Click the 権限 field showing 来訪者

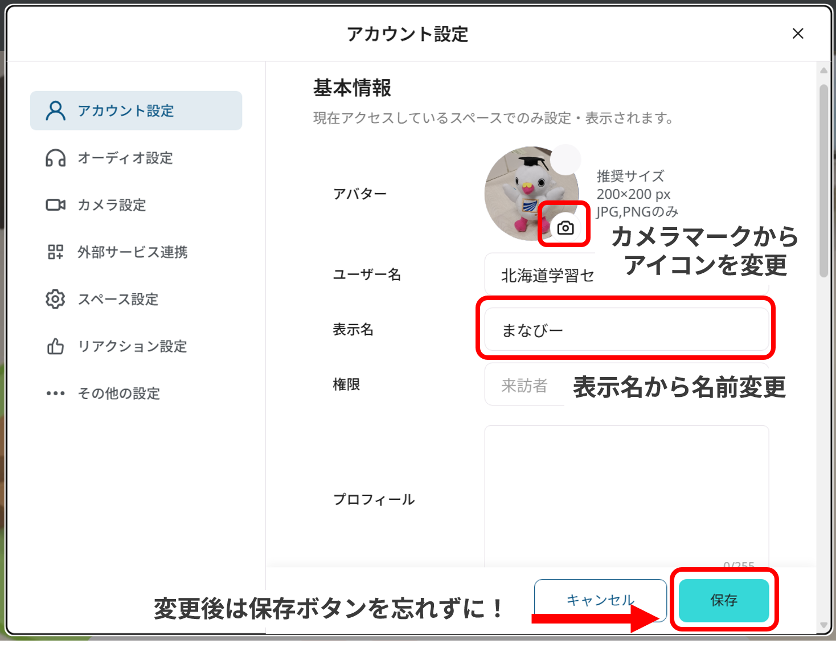tap(626, 385)
